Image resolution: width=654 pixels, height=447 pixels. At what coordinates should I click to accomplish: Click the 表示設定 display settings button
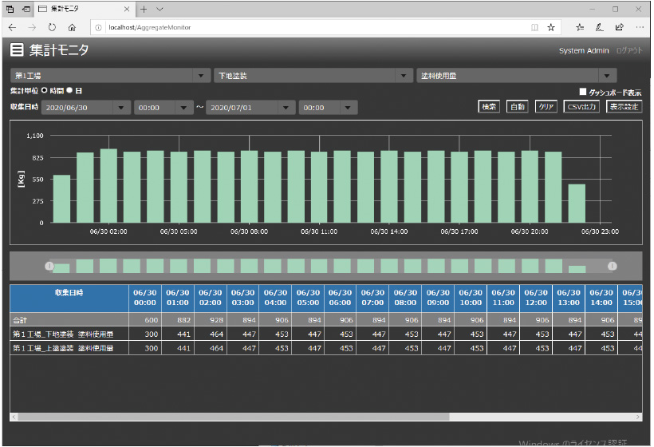point(624,107)
